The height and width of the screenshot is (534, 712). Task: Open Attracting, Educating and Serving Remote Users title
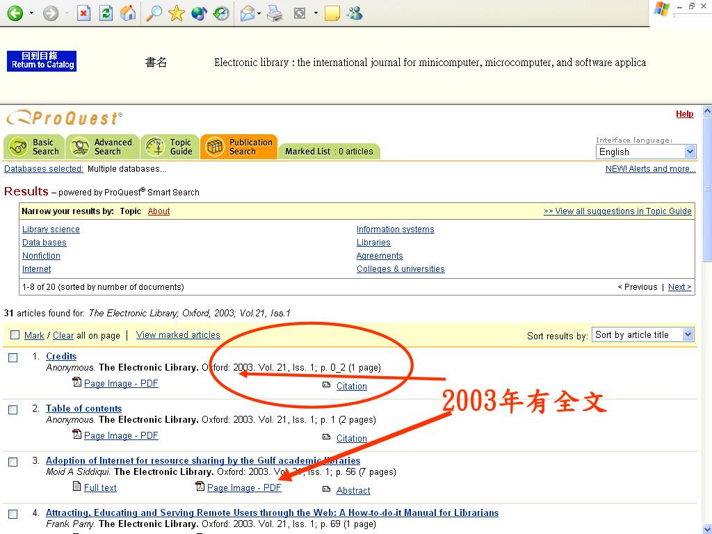click(272, 512)
